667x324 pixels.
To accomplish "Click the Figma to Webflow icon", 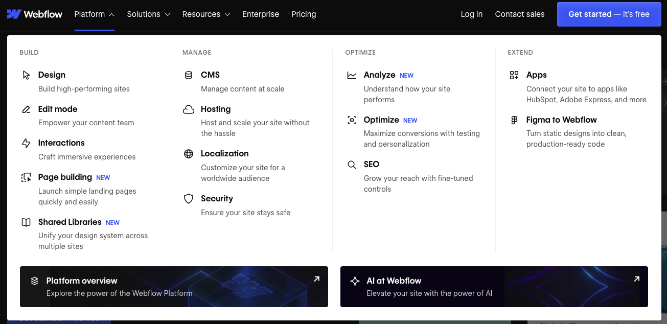I will tap(514, 120).
